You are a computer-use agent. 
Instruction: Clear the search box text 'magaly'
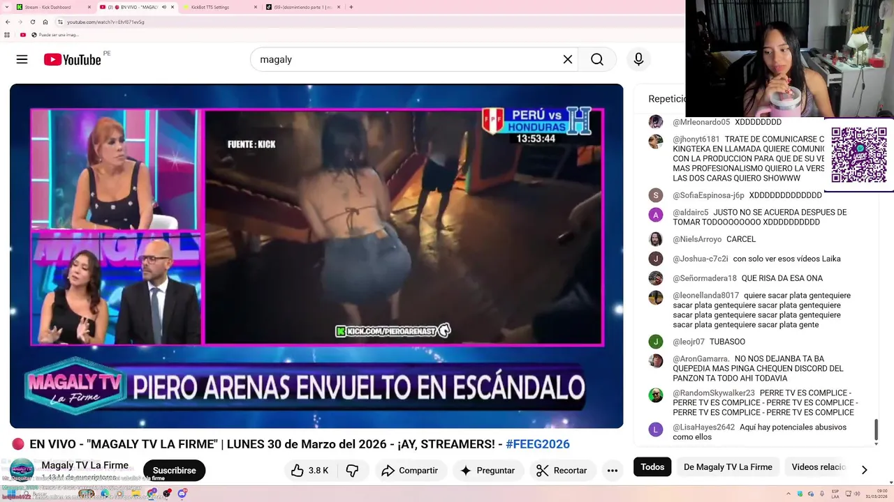568,59
